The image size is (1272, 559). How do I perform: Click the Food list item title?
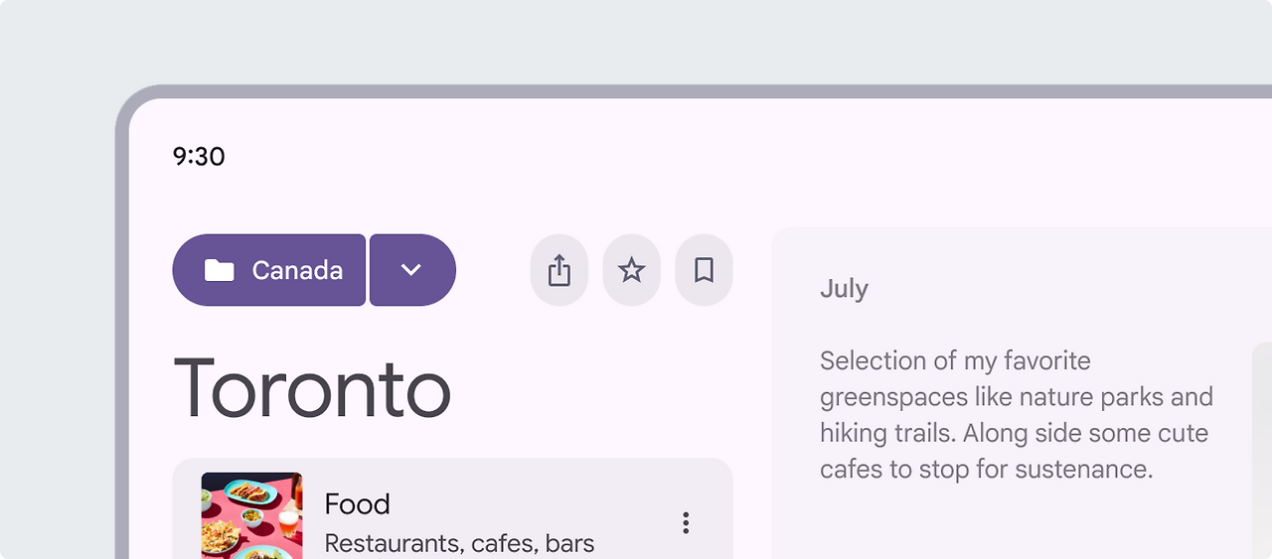coord(357,504)
